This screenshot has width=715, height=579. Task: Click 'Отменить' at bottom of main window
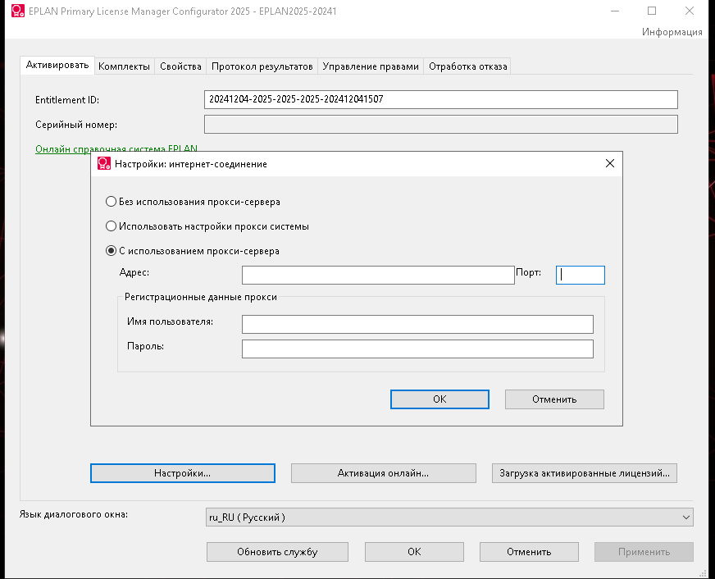point(529,552)
